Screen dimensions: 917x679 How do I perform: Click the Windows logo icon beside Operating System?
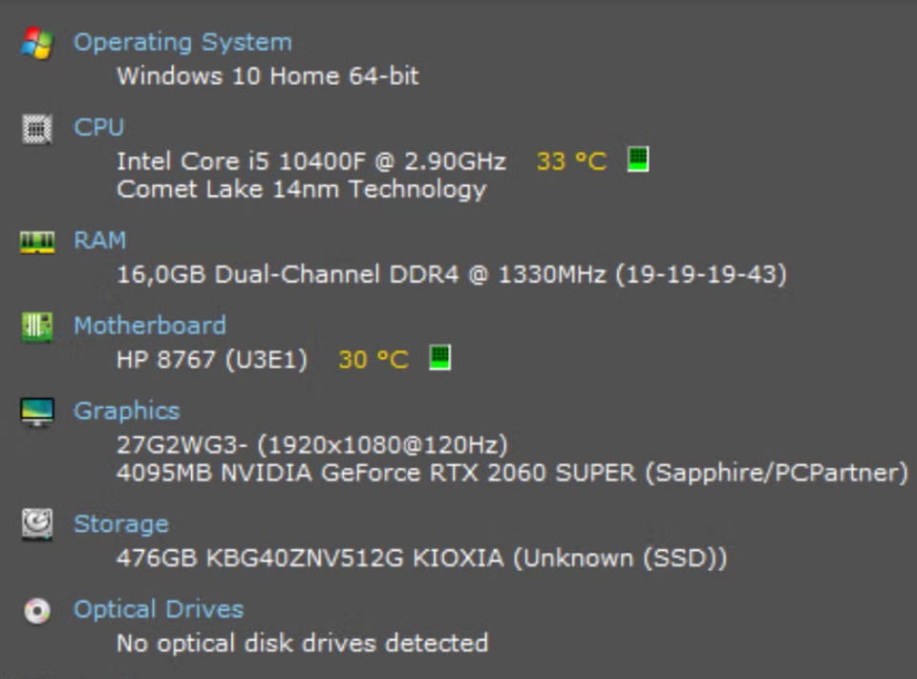pos(36,43)
